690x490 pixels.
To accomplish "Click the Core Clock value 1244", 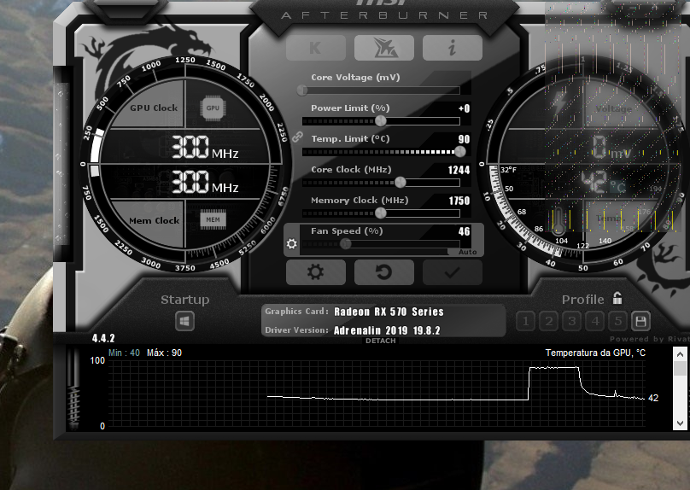I will click(x=459, y=170).
